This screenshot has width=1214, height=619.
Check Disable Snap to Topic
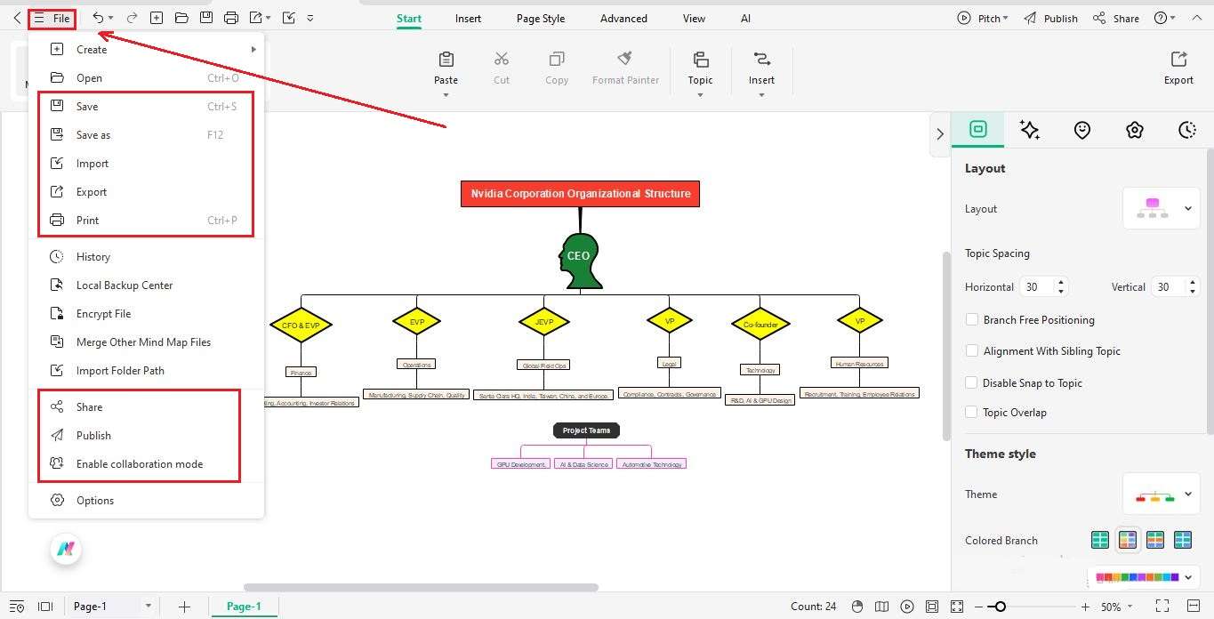point(972,382)
